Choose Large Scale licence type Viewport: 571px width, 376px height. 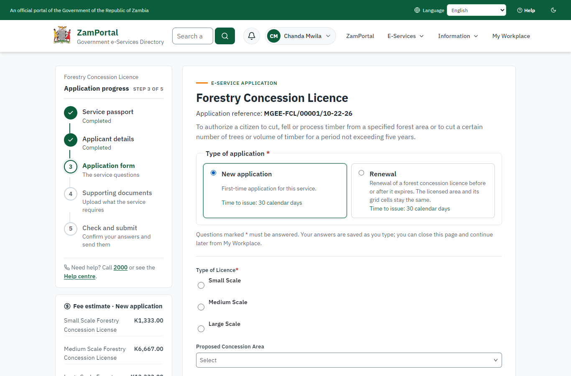click(201, 329)
